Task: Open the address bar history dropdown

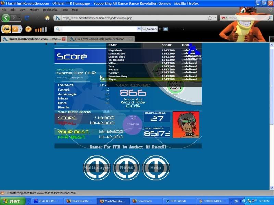Action: tap(215, 18)
